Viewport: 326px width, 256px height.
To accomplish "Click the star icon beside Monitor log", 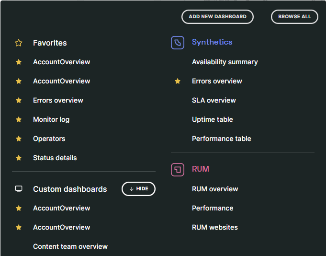I will [x=19, y=119].
